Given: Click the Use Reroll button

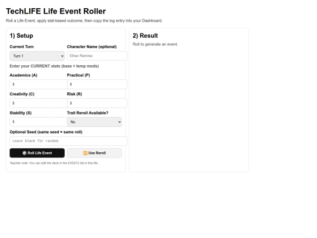Looking at the screenshot, I should click(95, 153).
